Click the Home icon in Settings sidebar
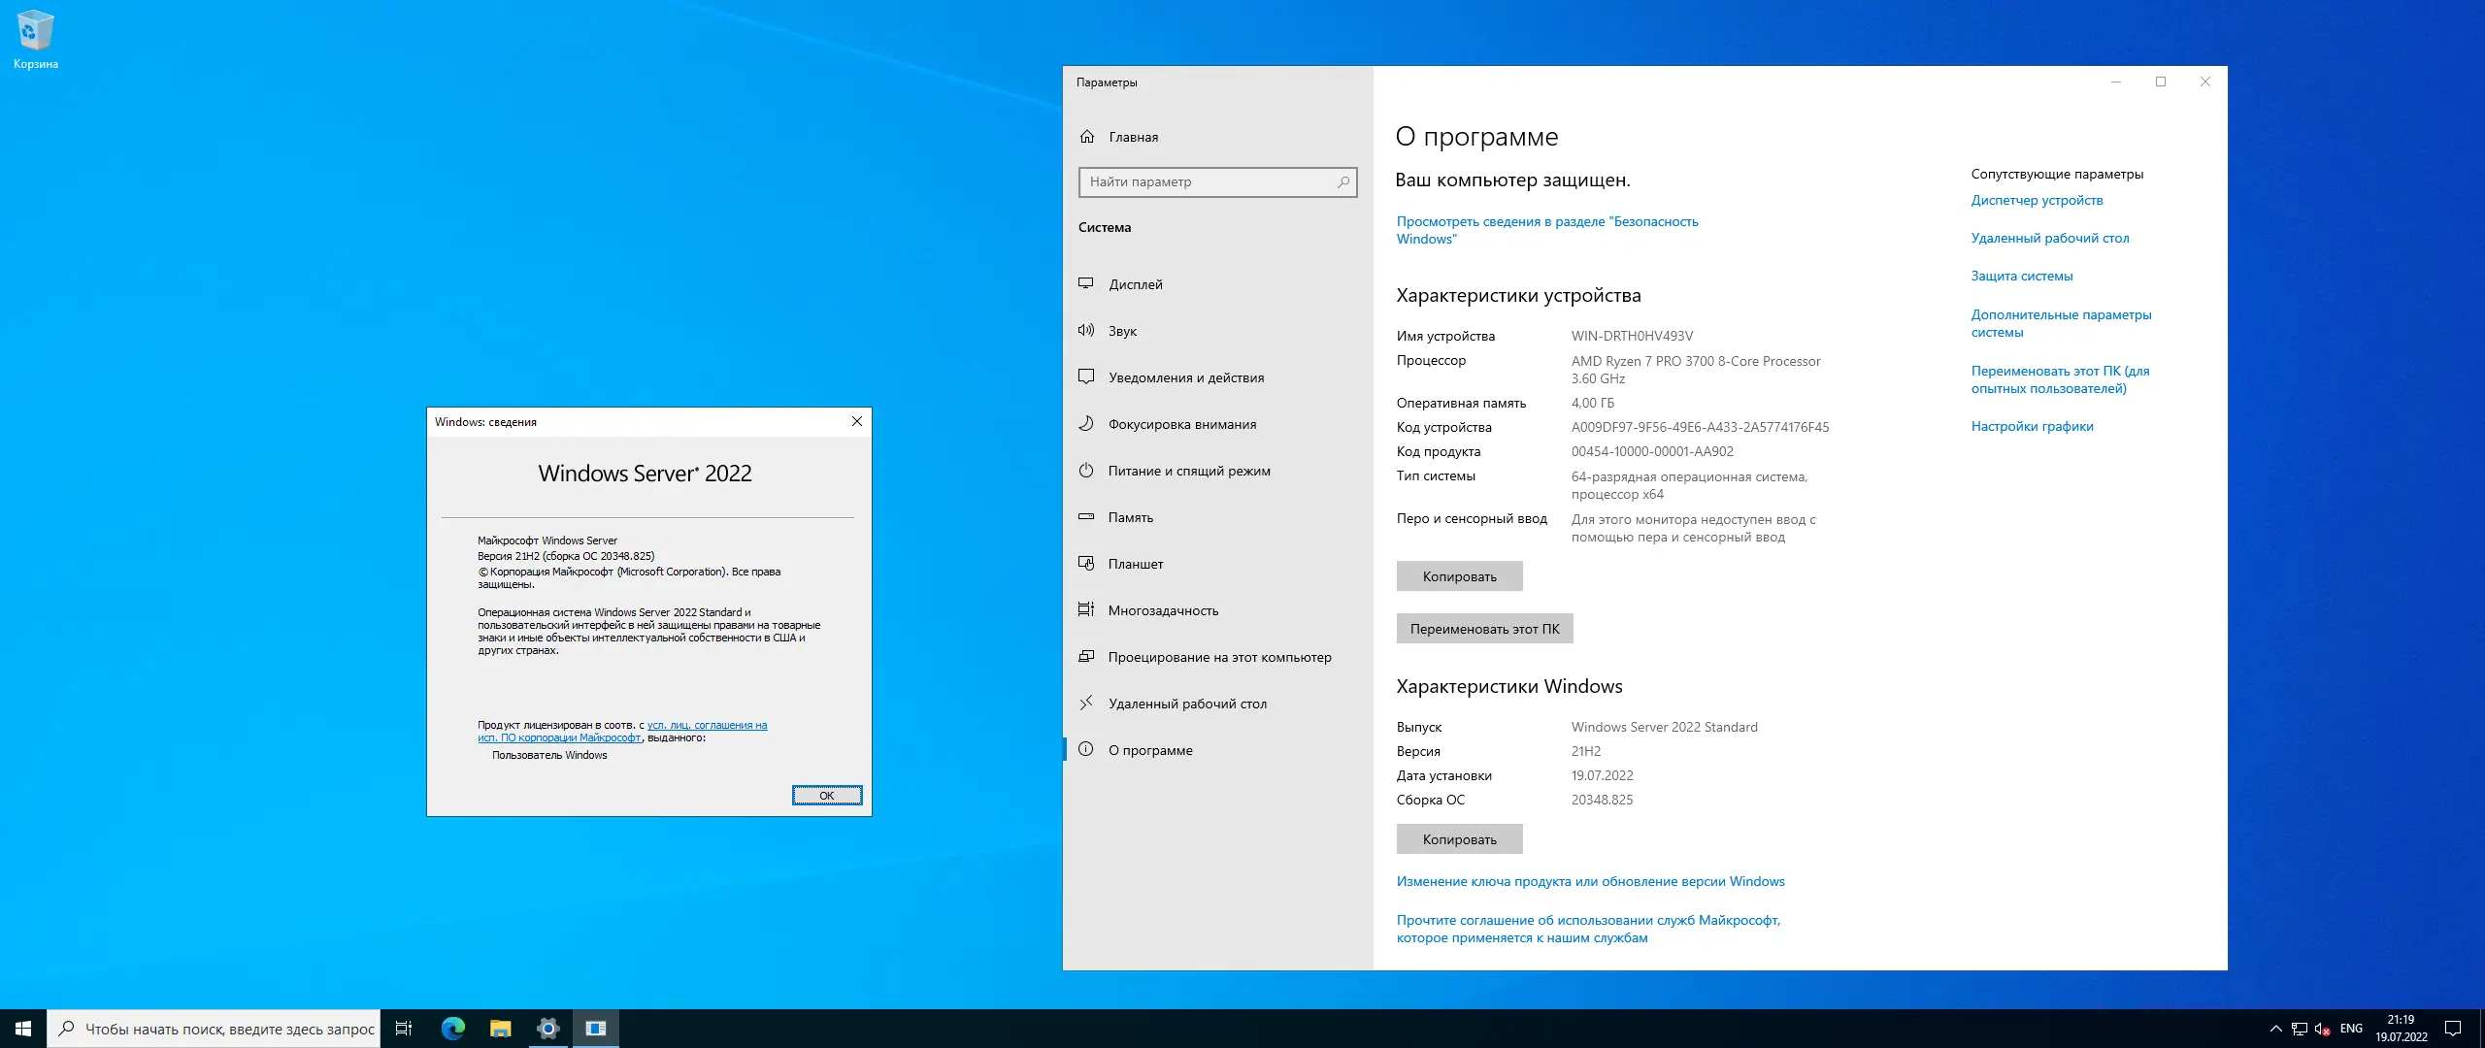 [x=1087, y=137]
